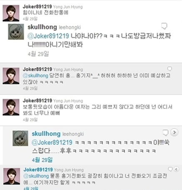This screenshot has height=190, width=182.
Task: Open right chevron beside second skullhong tweet
Action: pyautogui.click(x=175, y=132)
